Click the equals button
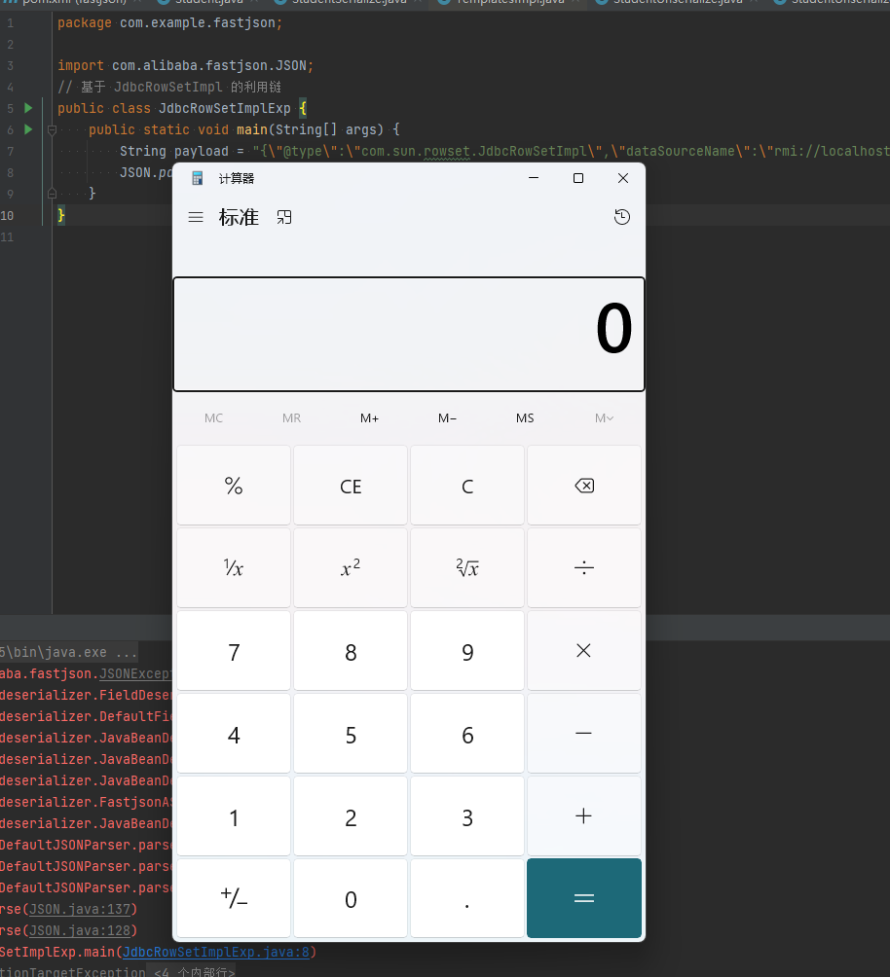Screen dimensions: 890x977 pyautogui.click(x=584, y=898)
